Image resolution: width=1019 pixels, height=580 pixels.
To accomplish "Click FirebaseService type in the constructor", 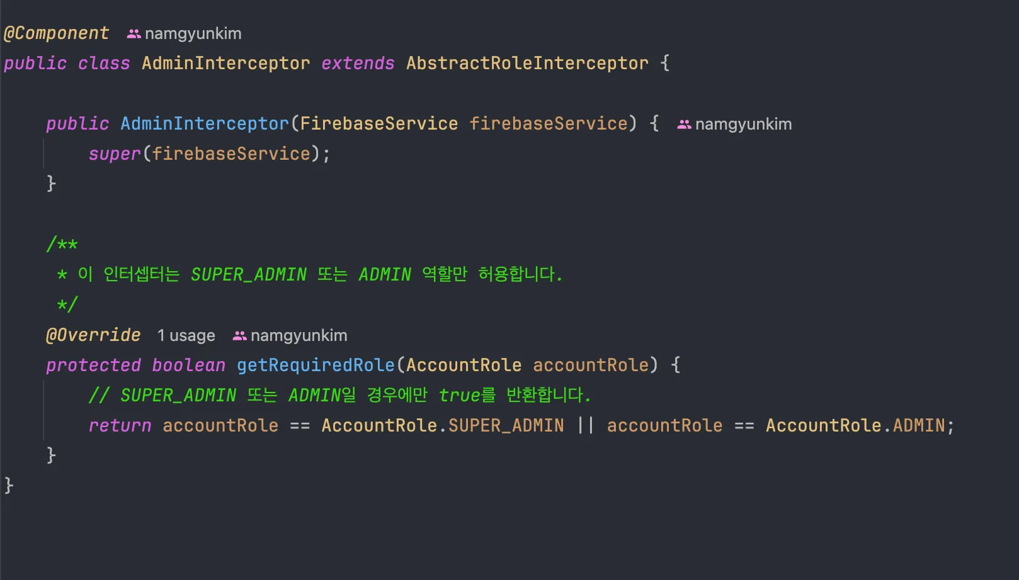I will (379, 124).
